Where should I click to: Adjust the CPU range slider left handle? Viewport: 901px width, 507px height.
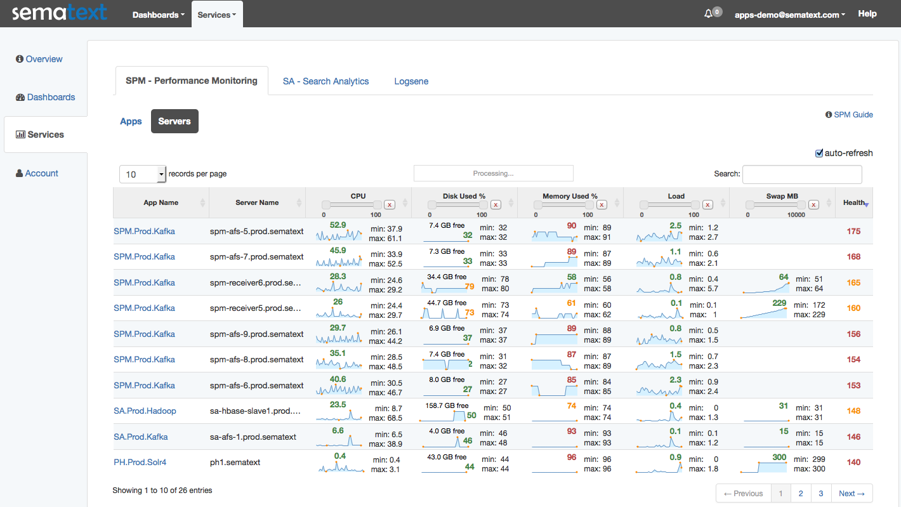pyautogui.click(x=326, y=204)
